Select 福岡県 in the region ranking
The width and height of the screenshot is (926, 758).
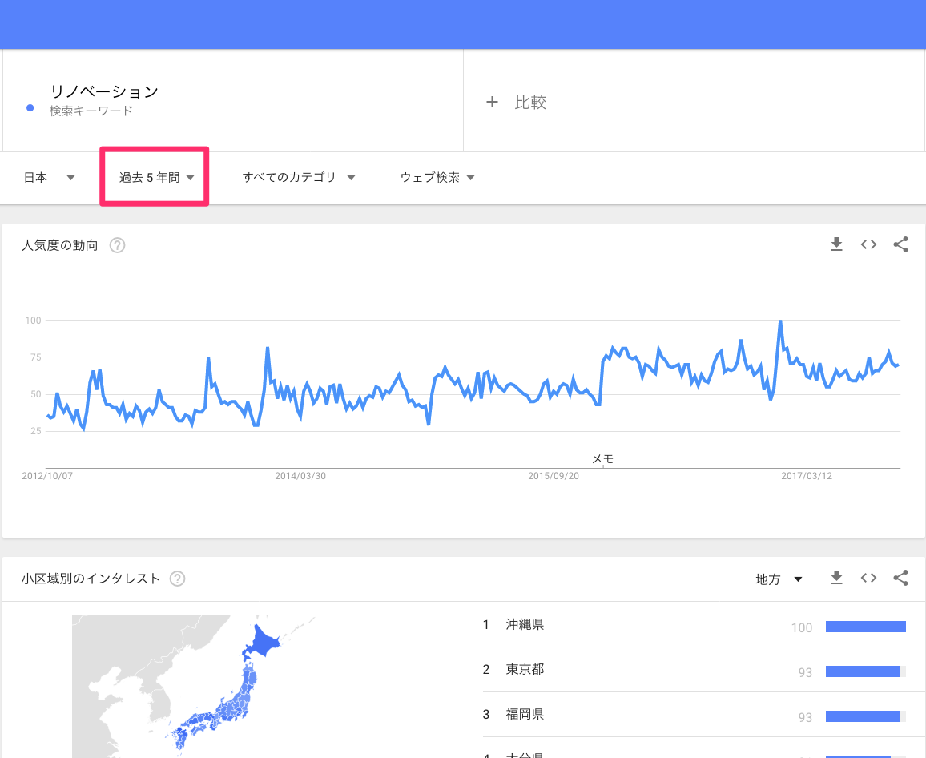[525, 714]
